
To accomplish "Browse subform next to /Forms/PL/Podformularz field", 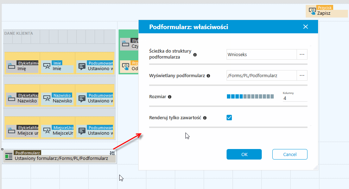I will click(x=302, y=75).
